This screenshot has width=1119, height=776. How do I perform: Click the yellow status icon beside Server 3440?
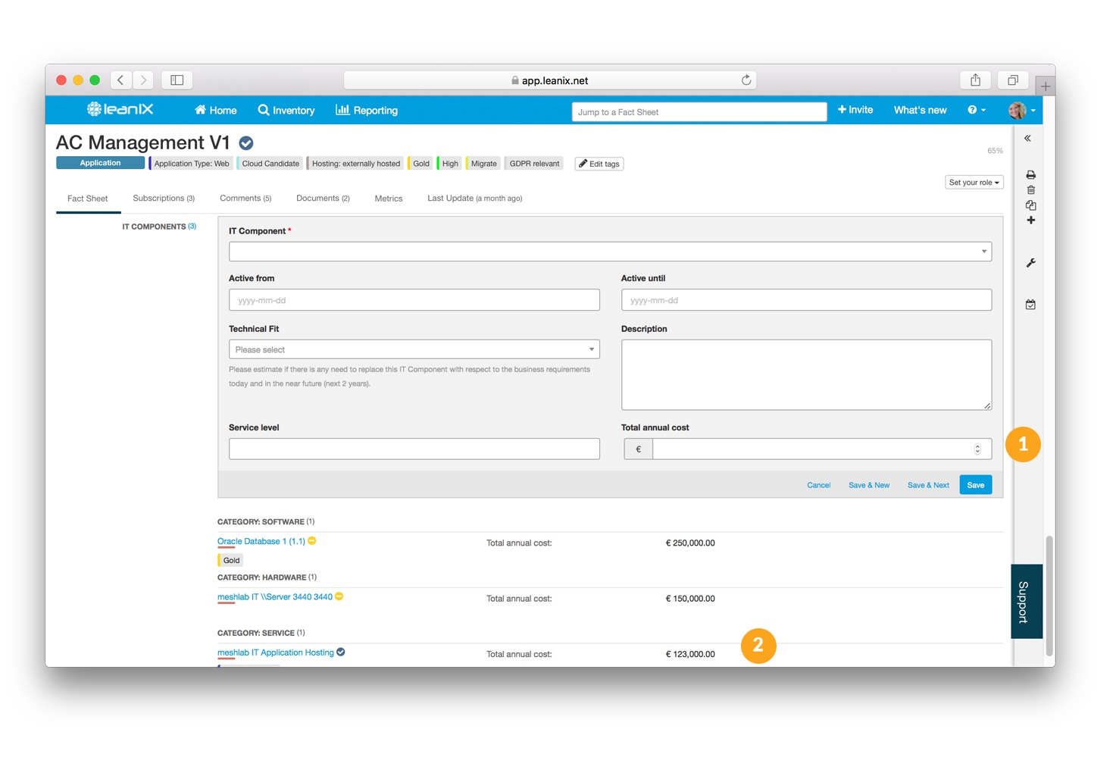(x=339, y=596)
